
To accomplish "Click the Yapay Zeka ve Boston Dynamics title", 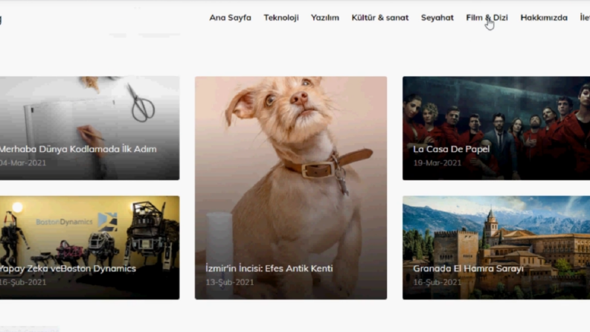I will [x=68, y=269].
